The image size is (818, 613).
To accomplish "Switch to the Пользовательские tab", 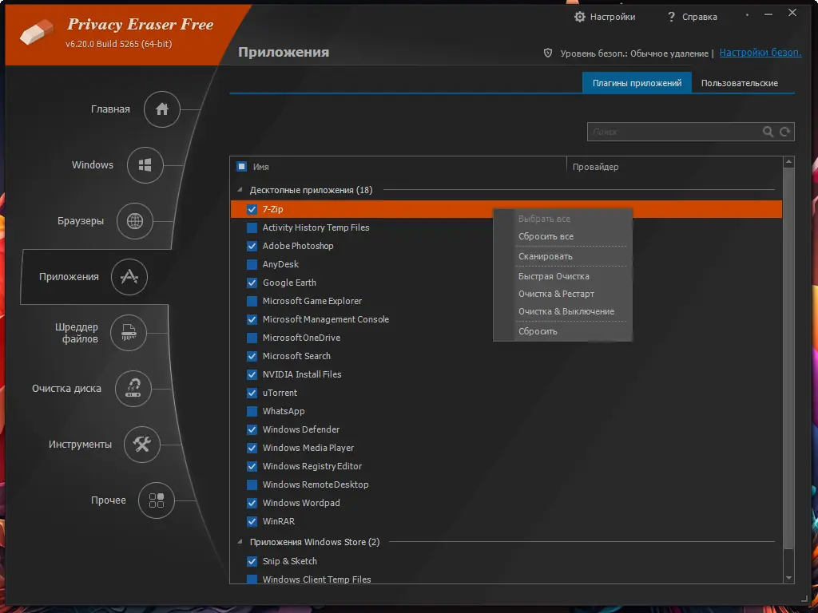I will 739,83.
